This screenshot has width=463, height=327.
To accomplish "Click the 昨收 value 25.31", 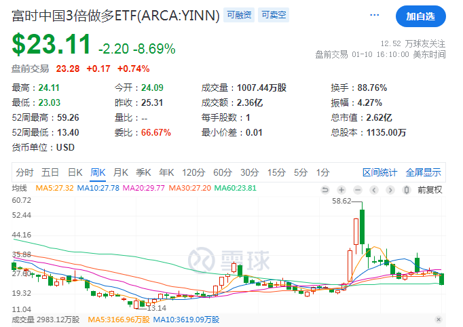I will [152, 102].
